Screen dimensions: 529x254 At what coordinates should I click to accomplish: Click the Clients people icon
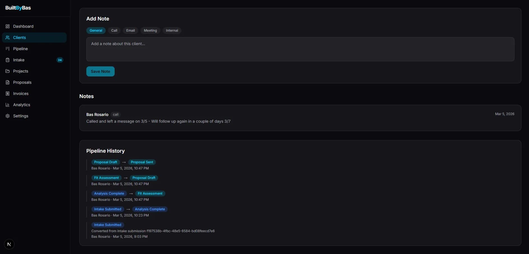coord(8,38)
